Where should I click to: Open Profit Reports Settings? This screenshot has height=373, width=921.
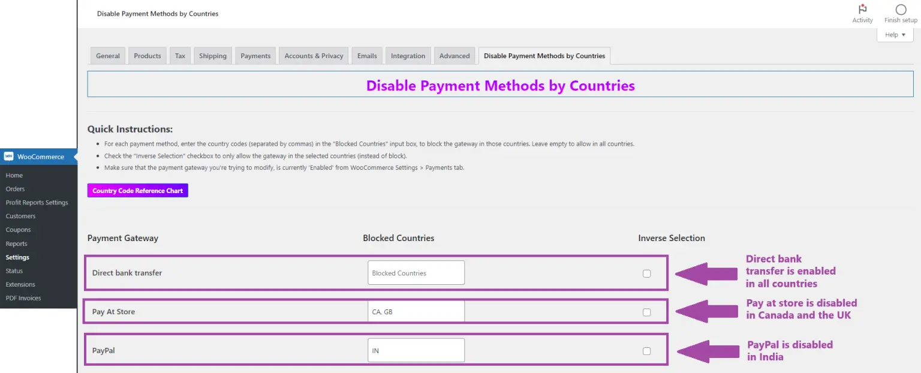pos(37,202)
